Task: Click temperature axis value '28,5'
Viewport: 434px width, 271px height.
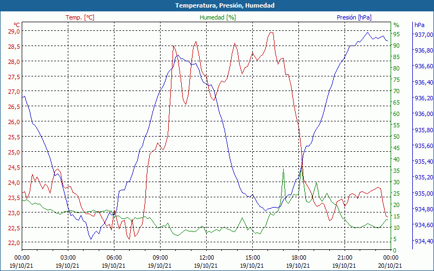Action: [14, 47]
